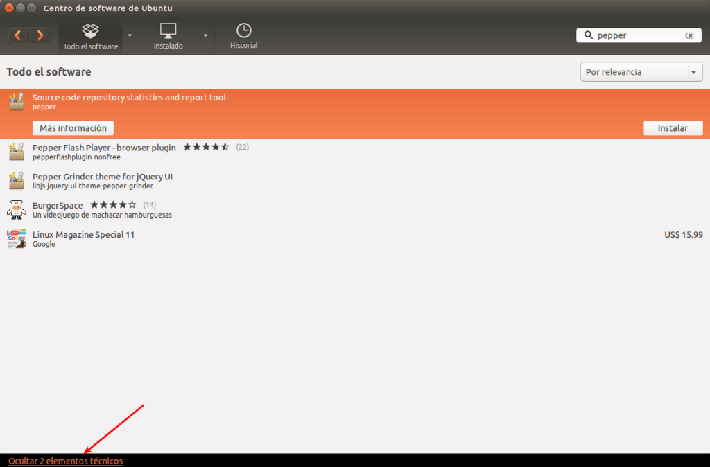Open Instalado via its monitor icon
The image size is (710, 467).
pos(167,30)
